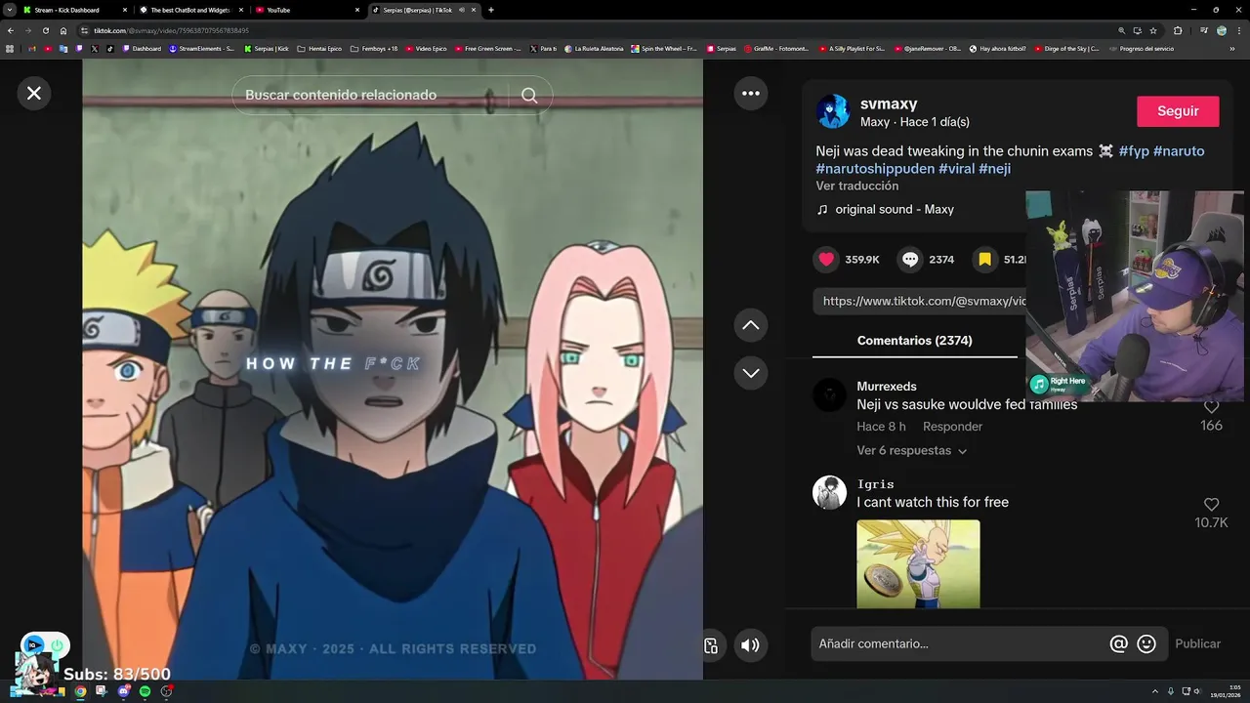This screenshot has width=1250, height=703.
Task: Open the #viral hashtag
Action: pyautogui.click(x=957, y=169)
